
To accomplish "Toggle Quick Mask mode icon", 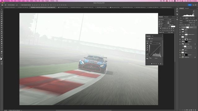I will 2,62.
